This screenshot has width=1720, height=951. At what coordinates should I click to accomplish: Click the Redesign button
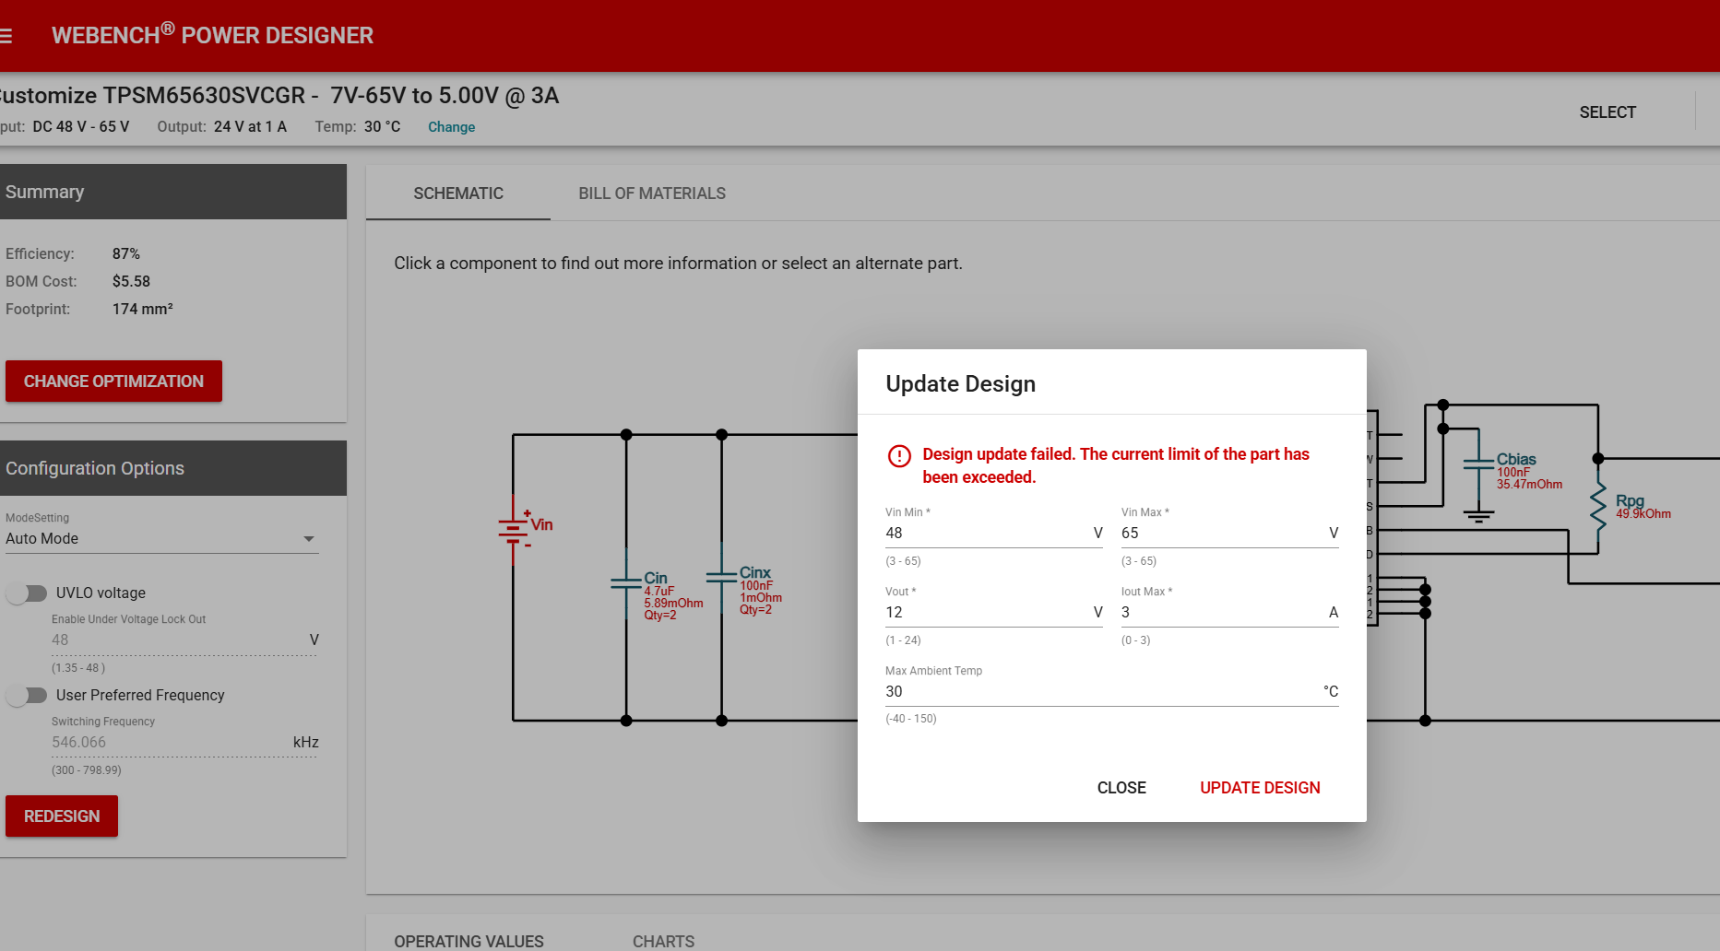pos(62,816)
